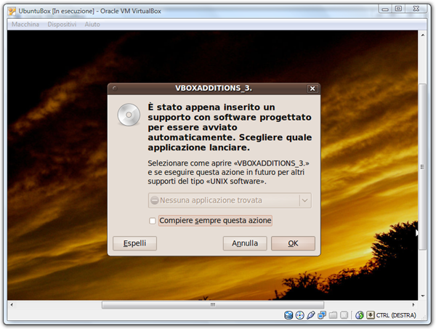Click the keyboard capture arrow icon
This screenshot has height=329, width=436.
pos(371,315)
